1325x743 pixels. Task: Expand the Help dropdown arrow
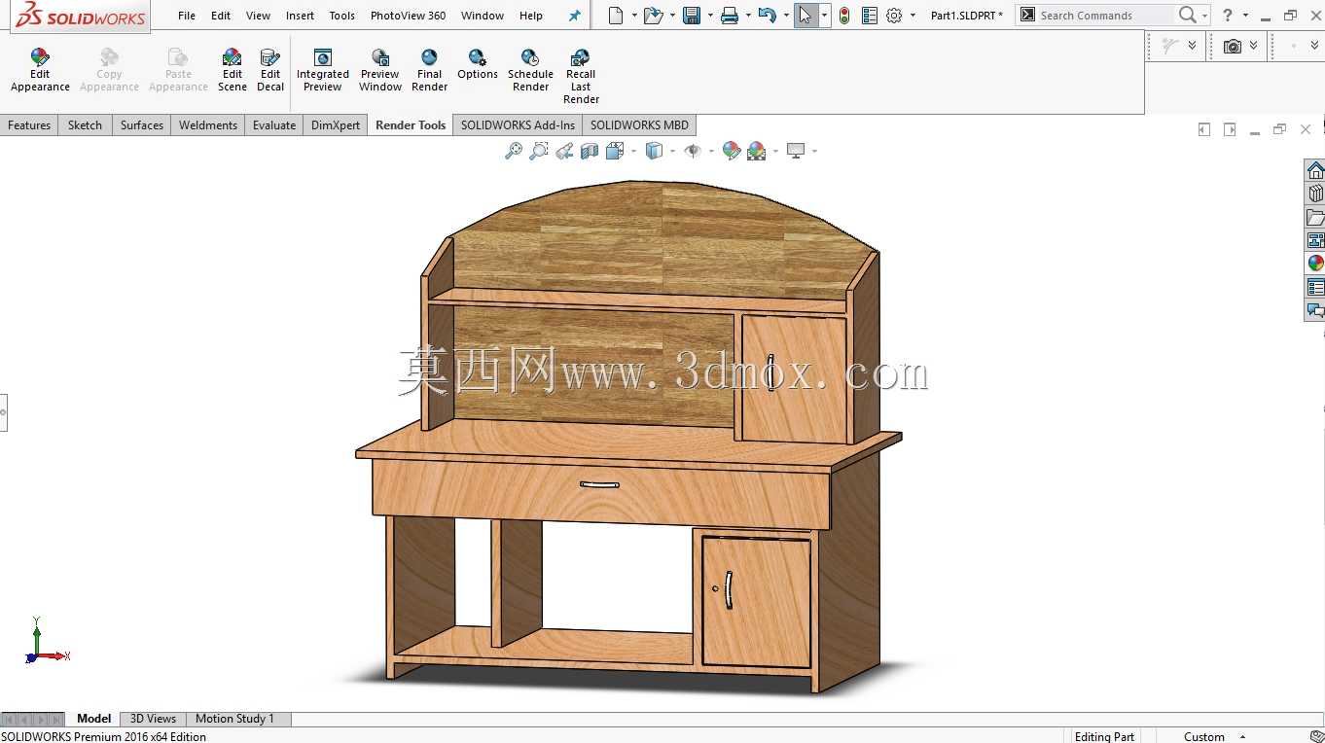pyautogui.click(x=1245, y=16)
